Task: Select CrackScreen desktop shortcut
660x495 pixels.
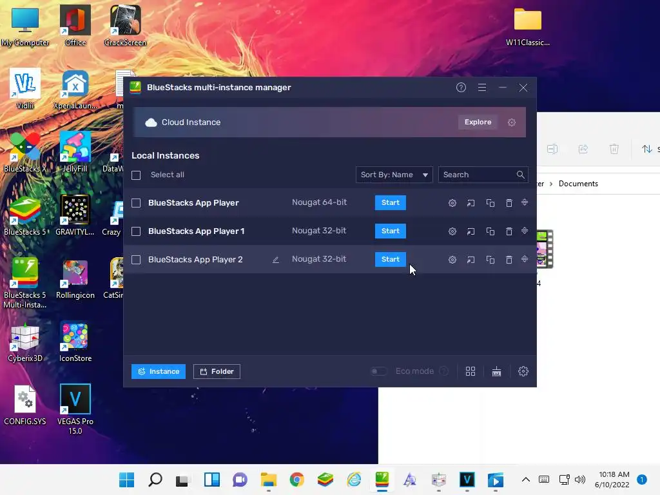Action: [125, 25]
